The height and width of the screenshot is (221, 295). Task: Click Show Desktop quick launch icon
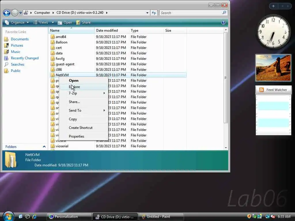20,217
